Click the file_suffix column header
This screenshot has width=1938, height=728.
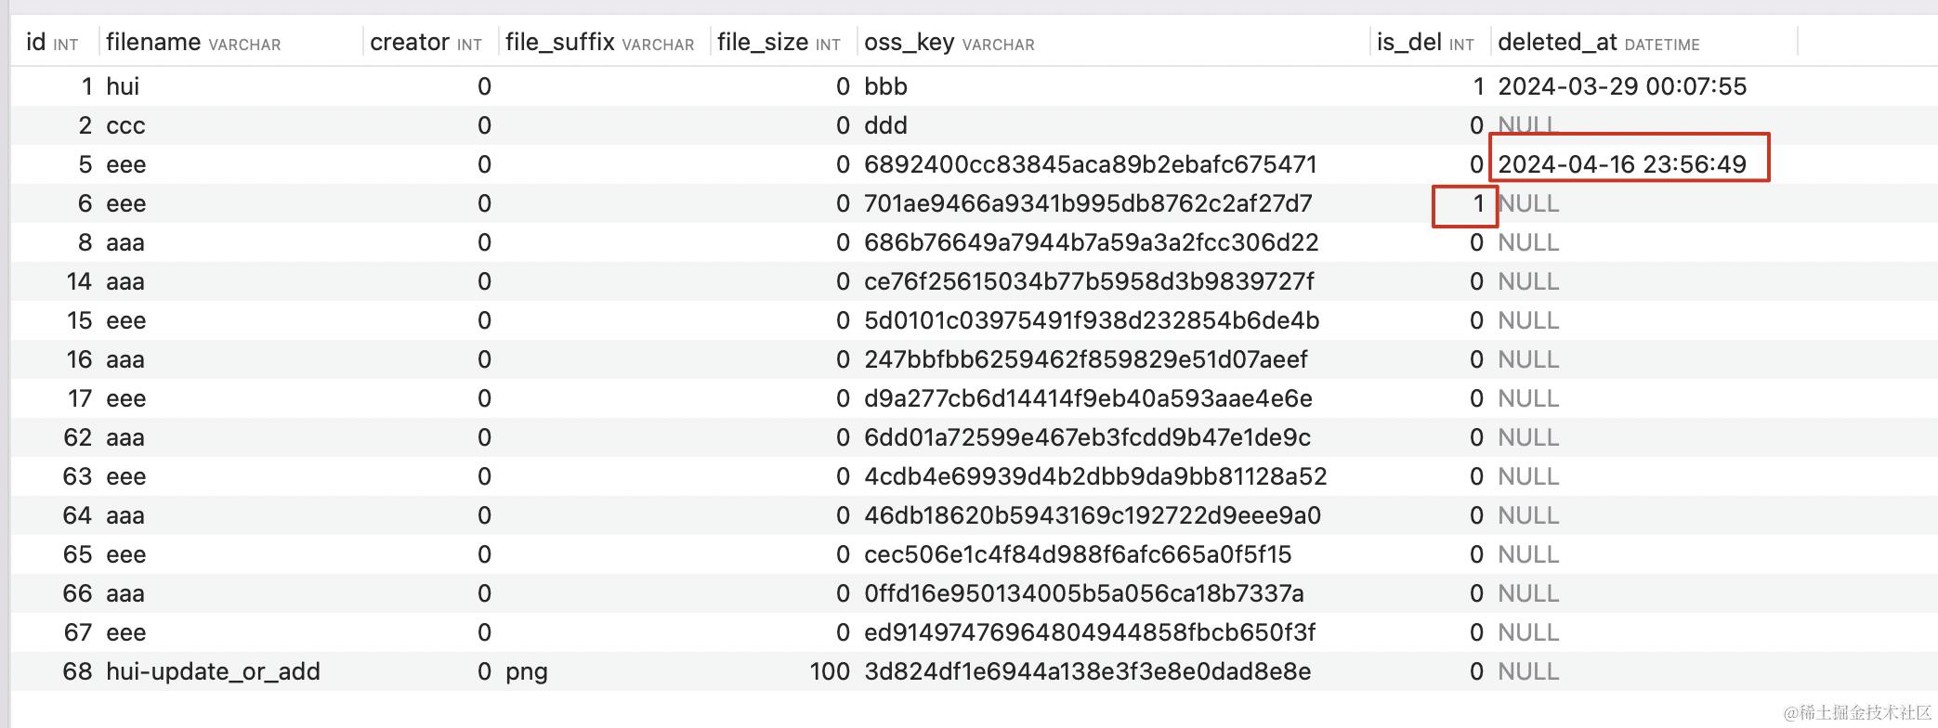599,43
